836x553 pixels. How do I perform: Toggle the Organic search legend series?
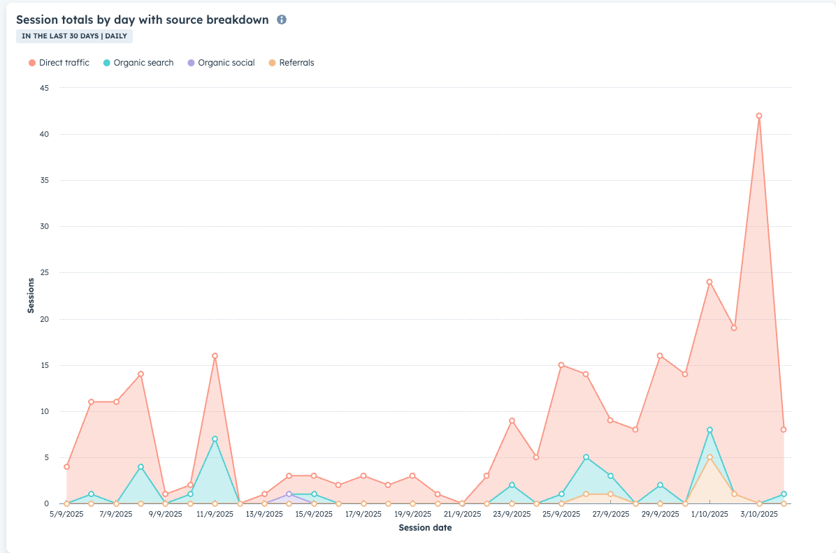(143, 63)
